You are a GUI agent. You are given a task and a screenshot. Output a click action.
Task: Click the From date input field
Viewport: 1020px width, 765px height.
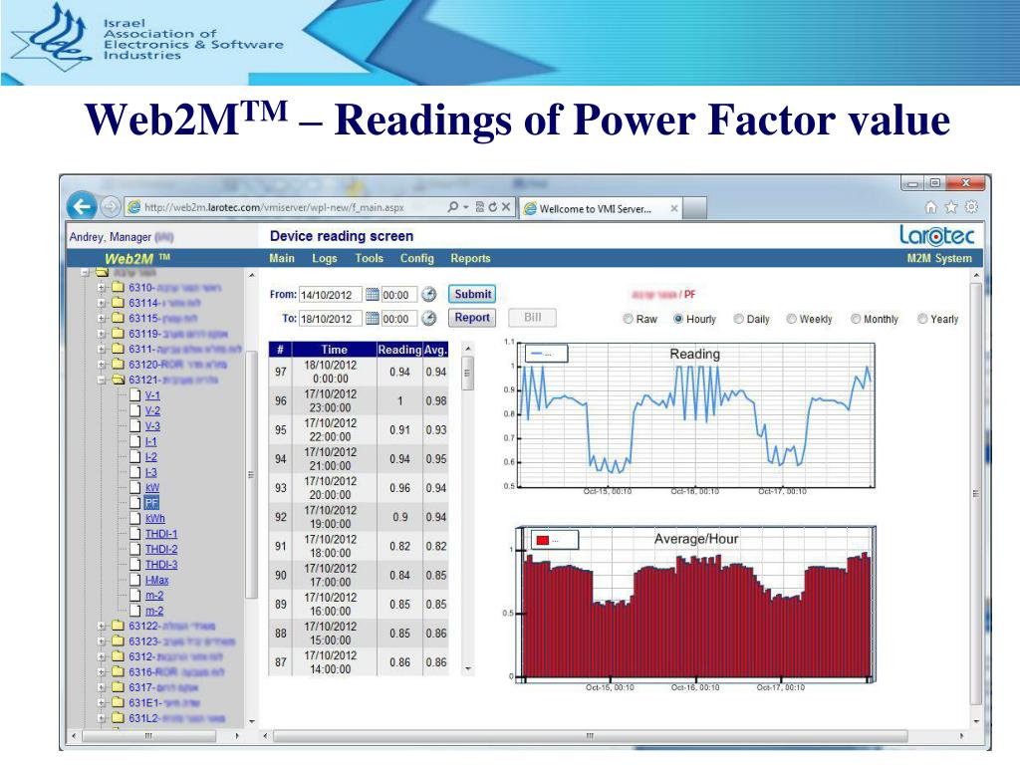tap(330, 295)
